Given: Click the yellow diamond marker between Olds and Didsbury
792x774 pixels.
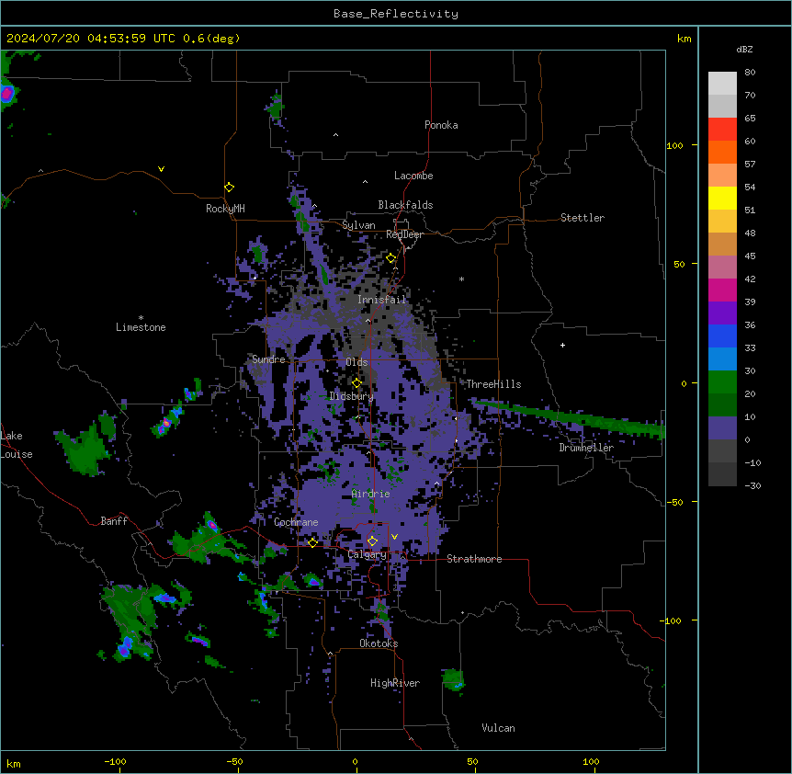Looking at the screenshot, I should pyautogui.click(x=356, y=382).
